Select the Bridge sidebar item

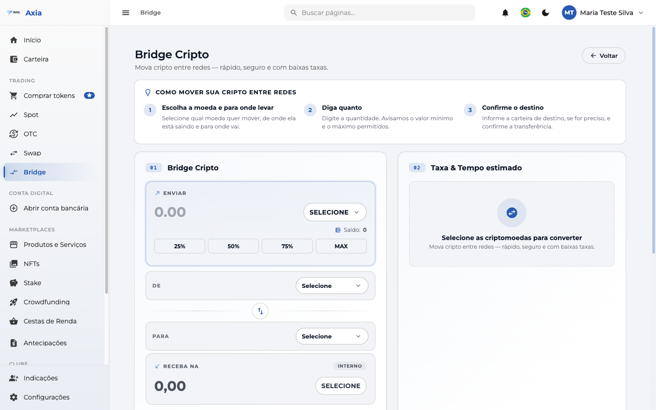[51, 172]
